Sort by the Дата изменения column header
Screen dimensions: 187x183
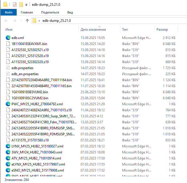pyautogui.click(x=93, y=30)
